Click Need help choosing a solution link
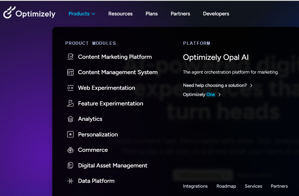This screenshot has height=196, width=299. [x=215, y=85]
